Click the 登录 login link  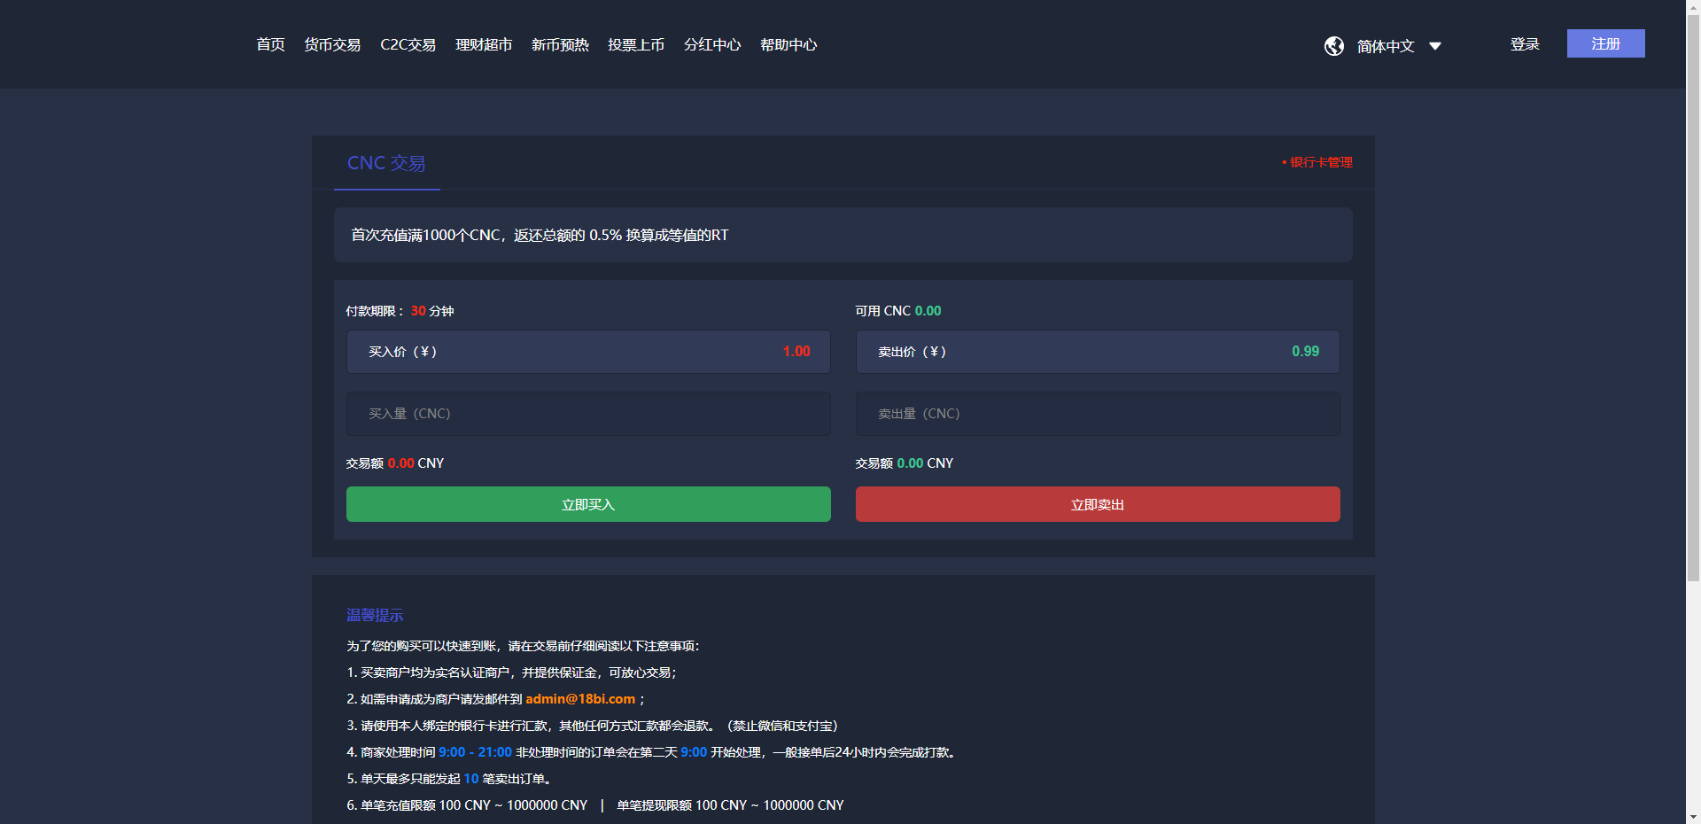1525,44
